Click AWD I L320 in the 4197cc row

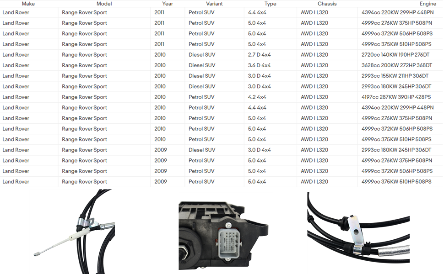click(x=314, y=97)
